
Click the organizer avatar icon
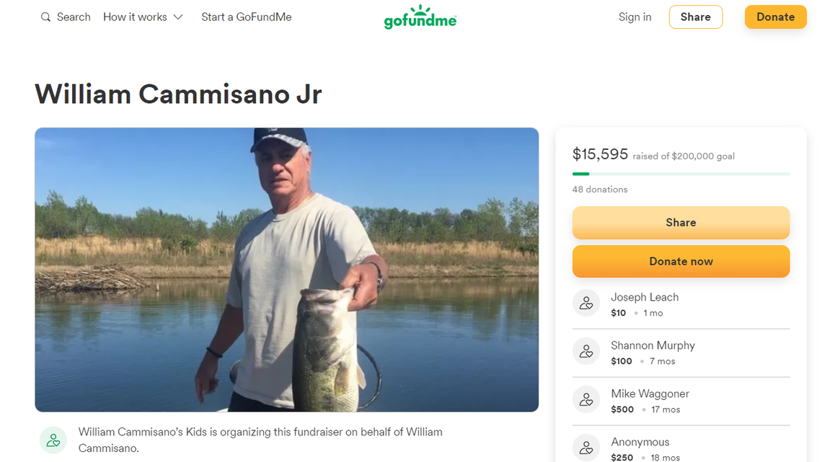53,440
